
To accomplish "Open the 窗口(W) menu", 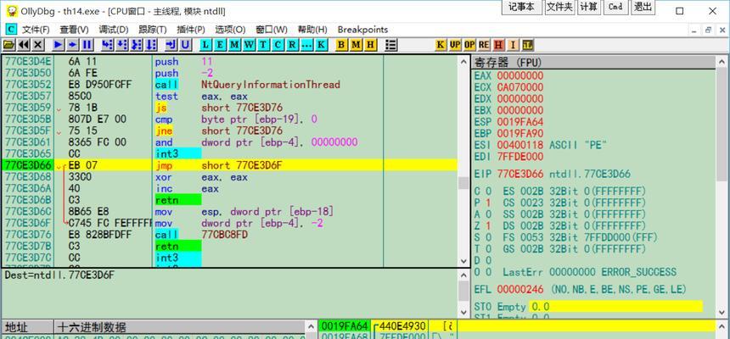I will point(272,30).
